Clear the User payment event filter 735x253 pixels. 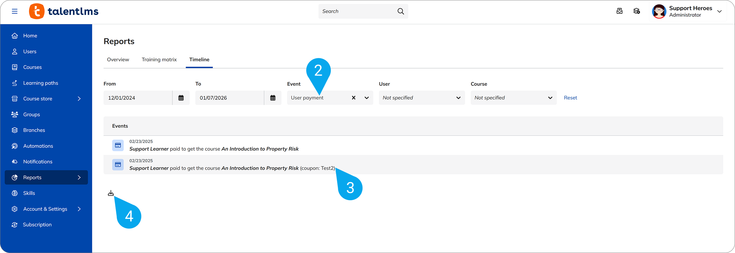tap(353, 98)
